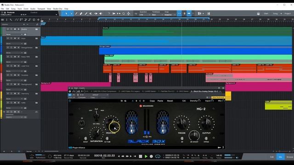Mute the Harmony track
Viewport: 294px width, 165px height.
pyautogui.click(x=8, y=93)
